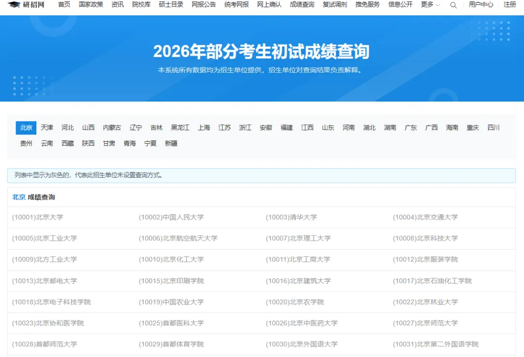The image size is (524, 357).
Task: Select the 宁夏 province tab
Action: [150, 143]
